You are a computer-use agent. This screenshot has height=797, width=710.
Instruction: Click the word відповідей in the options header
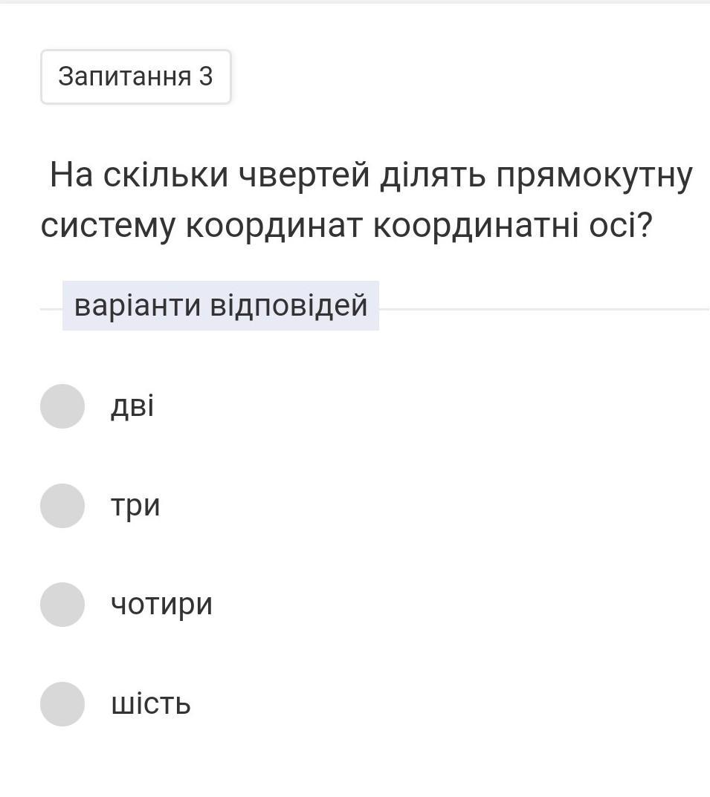[289, 305]
